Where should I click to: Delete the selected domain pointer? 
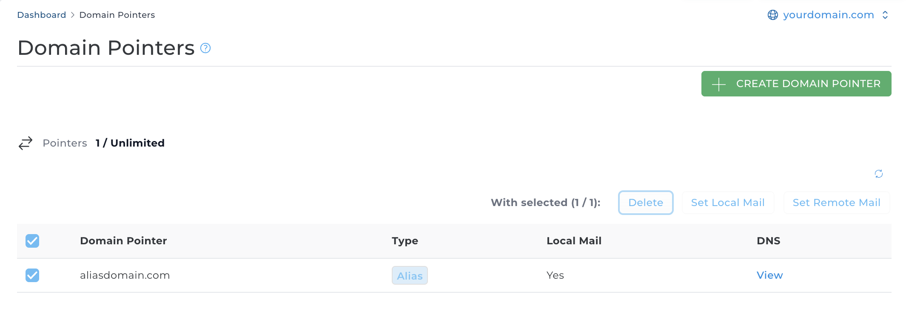click(645, 203)
